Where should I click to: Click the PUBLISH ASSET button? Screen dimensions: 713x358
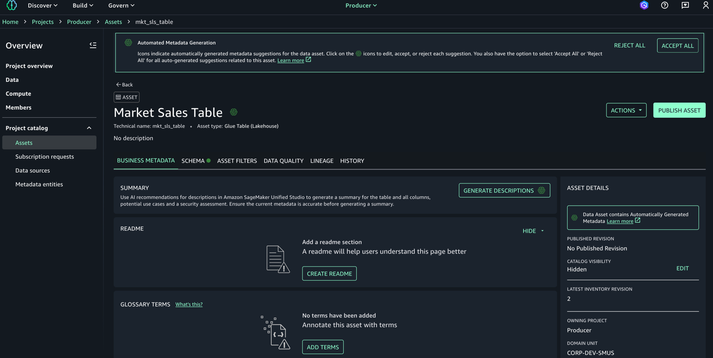click(679, 110)
